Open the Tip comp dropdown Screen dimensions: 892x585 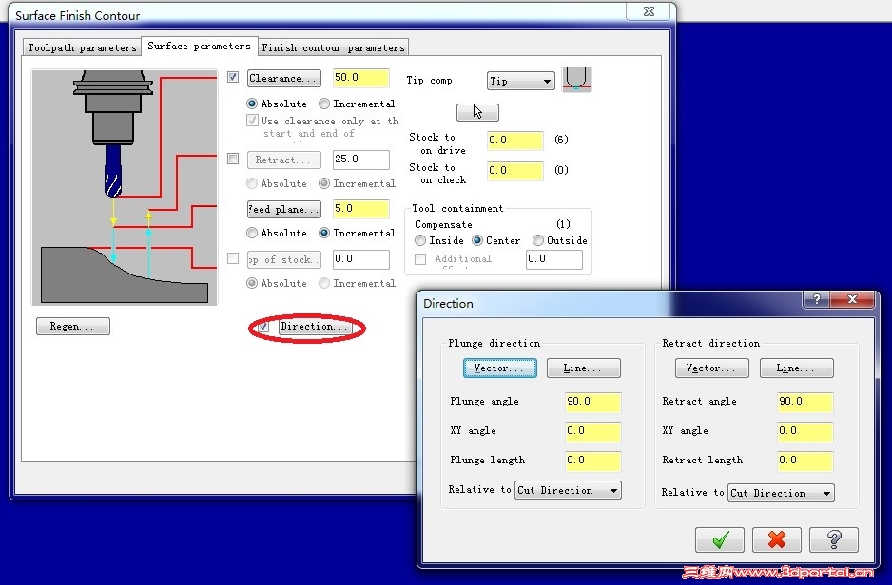(520, 81)
